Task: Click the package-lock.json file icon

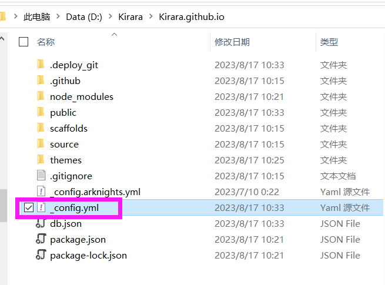Action: (x=41, y=255)
